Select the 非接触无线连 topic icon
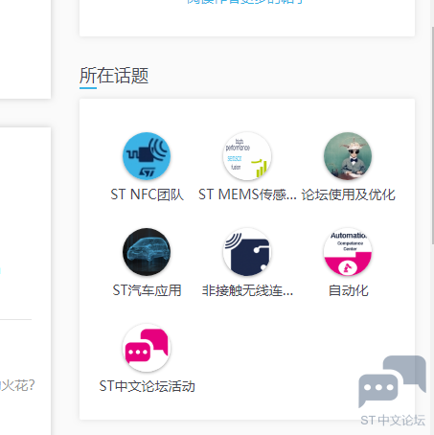Screen dimensions: 434x435 coord(247,252)
